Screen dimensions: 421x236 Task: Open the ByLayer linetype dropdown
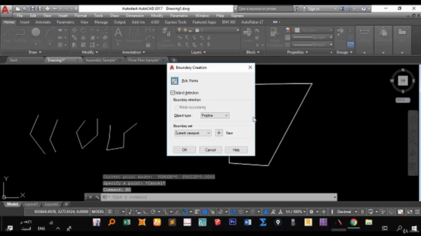(312, 45)
